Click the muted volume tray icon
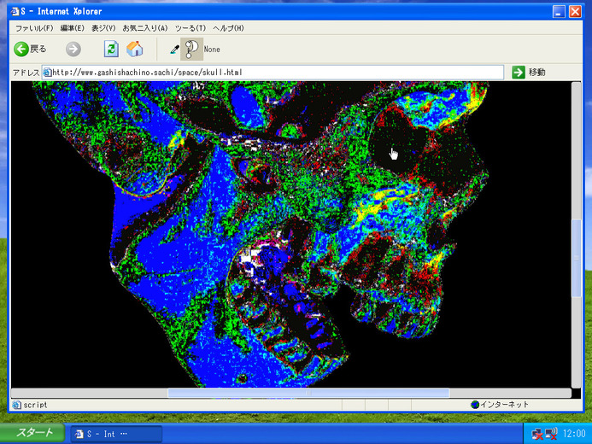The width and height of the screenshot is (592, 444). tap(551, 433)
